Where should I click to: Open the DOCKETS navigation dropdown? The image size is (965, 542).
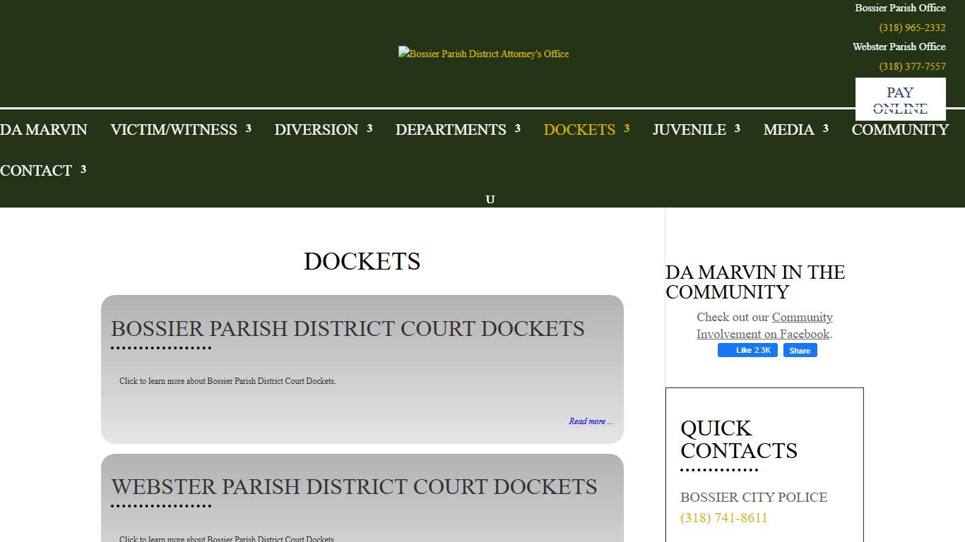click(x=579, y=130)
